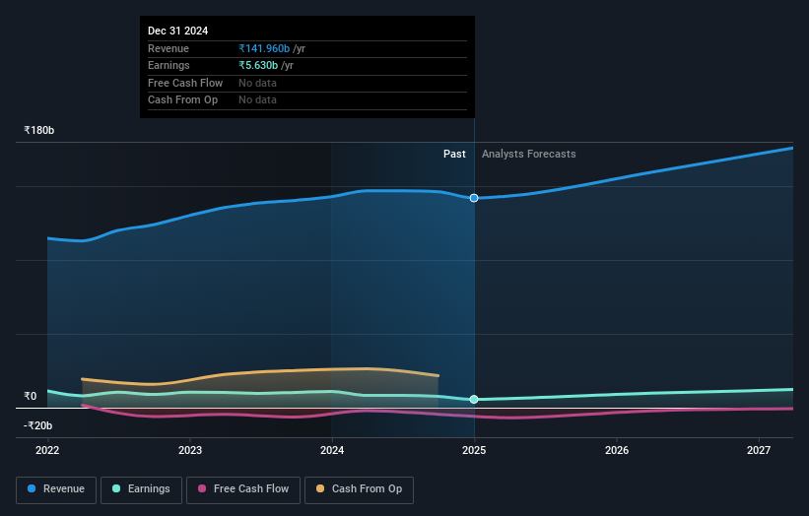Click the -₹20b y-axis label

click(37, 425)
